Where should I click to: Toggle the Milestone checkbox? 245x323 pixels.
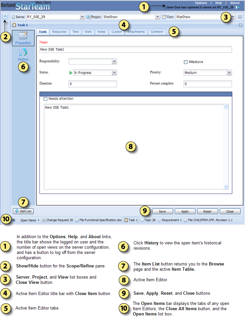(x=186, y=62)
